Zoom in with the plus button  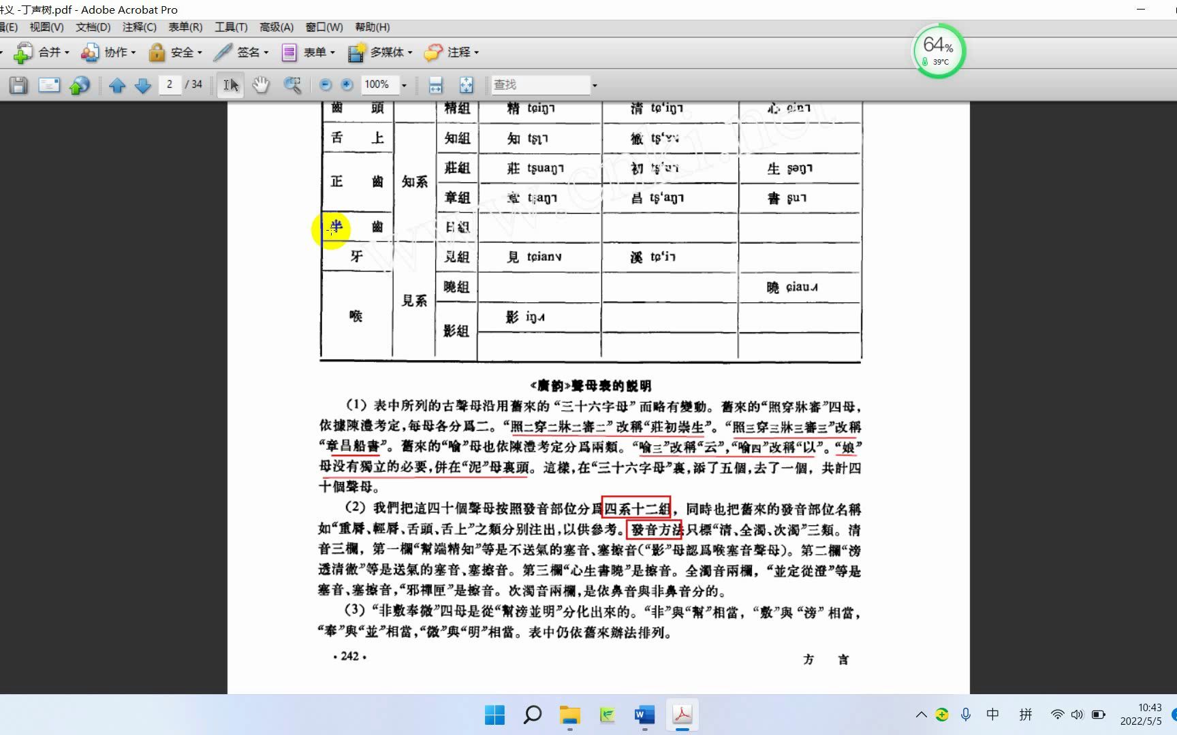point(347,84)
